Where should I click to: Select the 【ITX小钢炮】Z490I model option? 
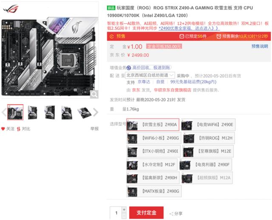(153, 151)
